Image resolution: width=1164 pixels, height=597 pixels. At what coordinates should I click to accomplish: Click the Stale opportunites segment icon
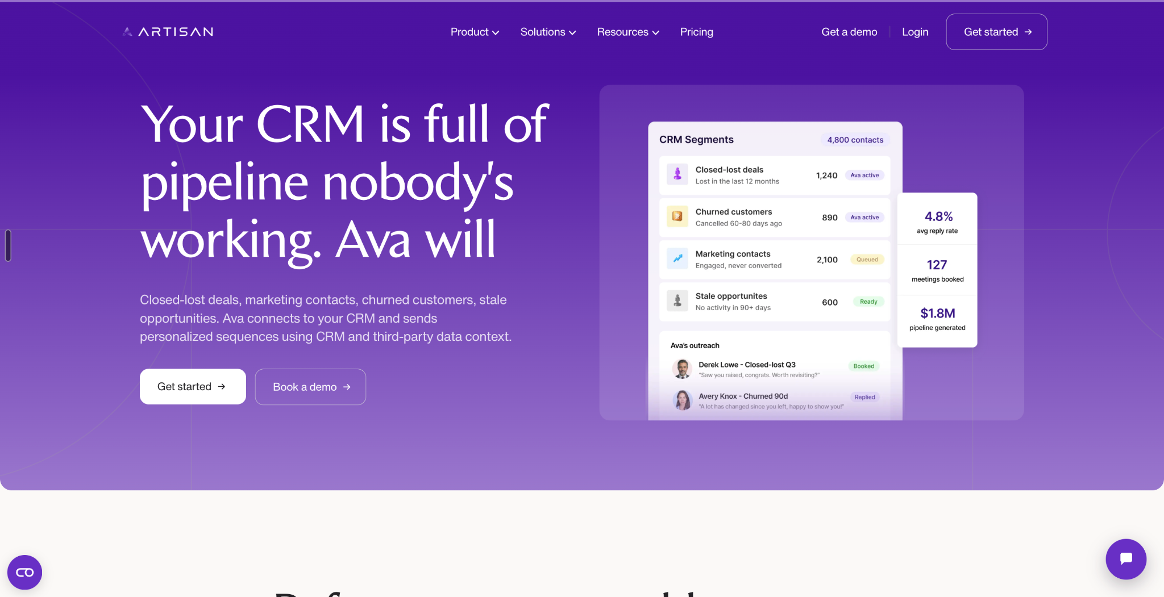[677, 300]
